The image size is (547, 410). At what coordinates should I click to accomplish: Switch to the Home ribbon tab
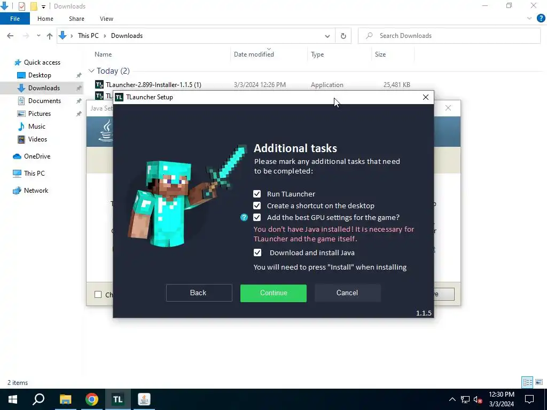(x=45, y=19)
